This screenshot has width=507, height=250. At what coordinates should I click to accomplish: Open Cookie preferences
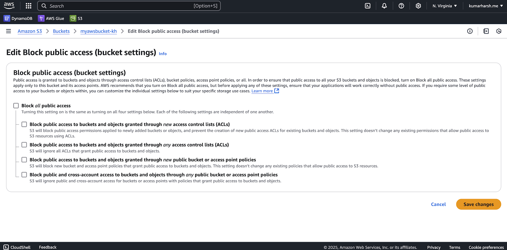click(486, 247)
